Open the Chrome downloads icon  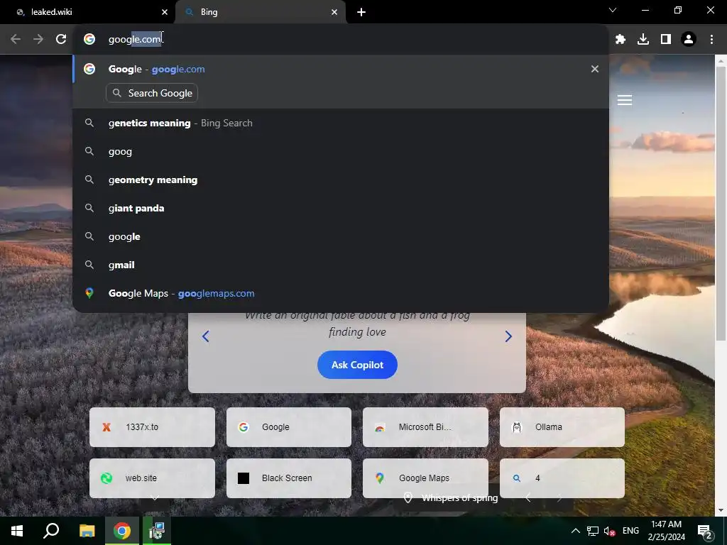[x=643, y=40]
